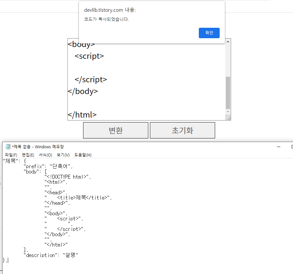
Task: Click the Notepad icon in the title bar
Action: click(x=8, y=147)
